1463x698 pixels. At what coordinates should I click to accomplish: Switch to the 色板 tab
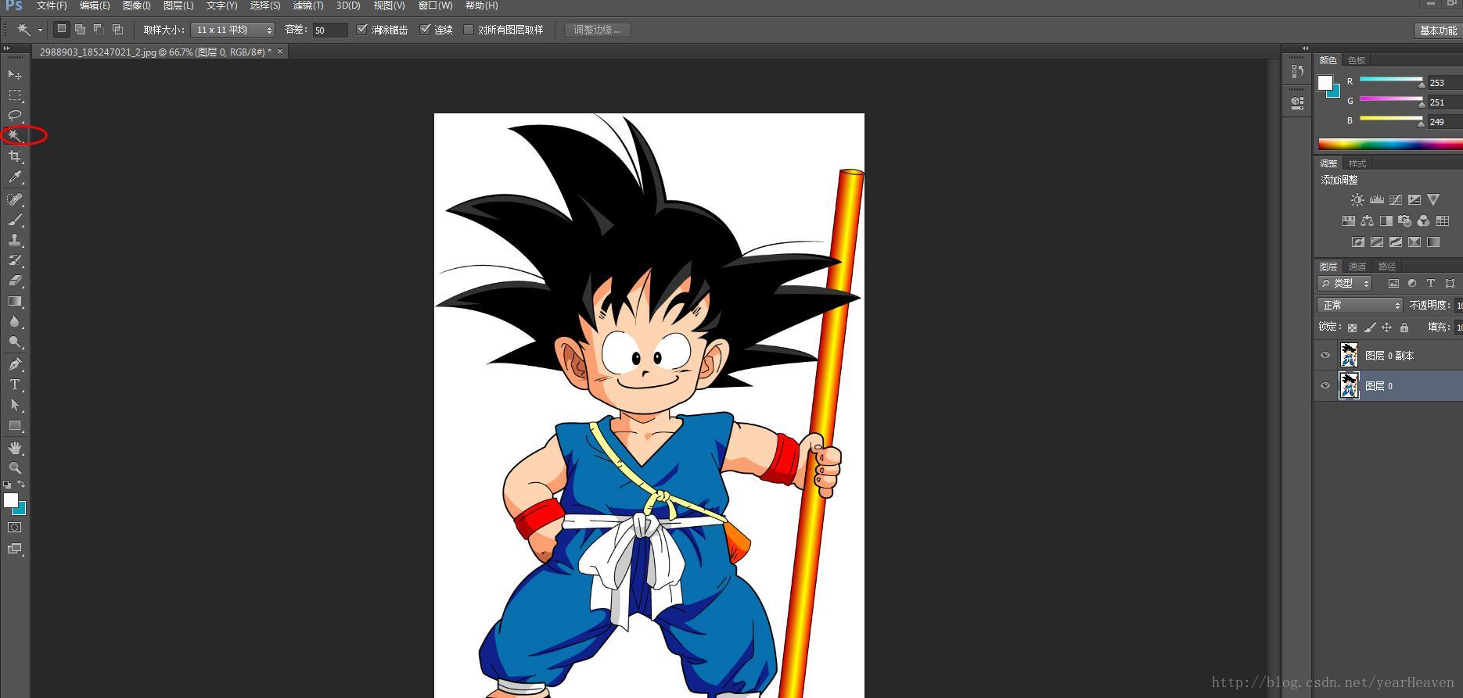(1357, 60)
